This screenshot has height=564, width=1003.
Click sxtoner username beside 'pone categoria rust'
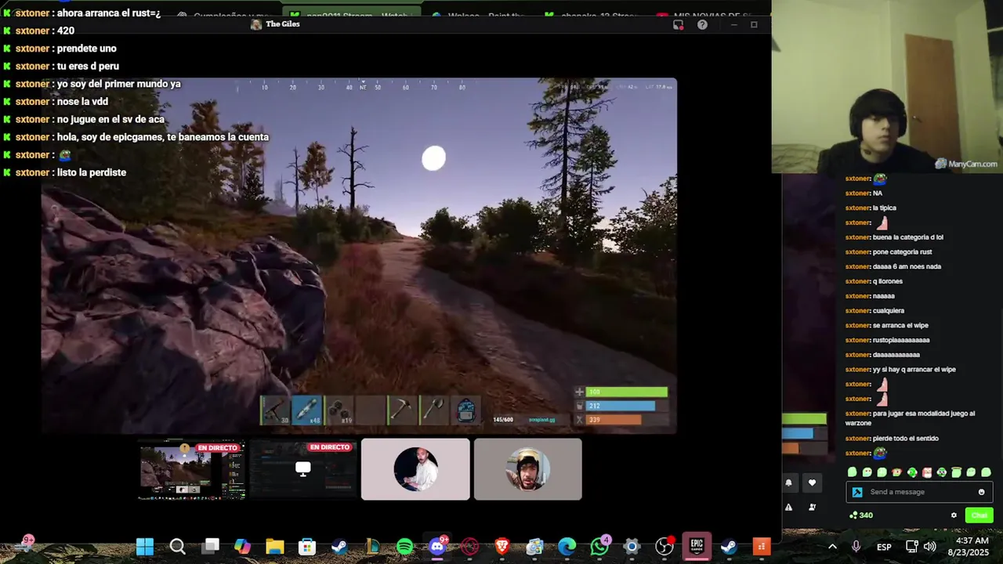tap(858, 252)
